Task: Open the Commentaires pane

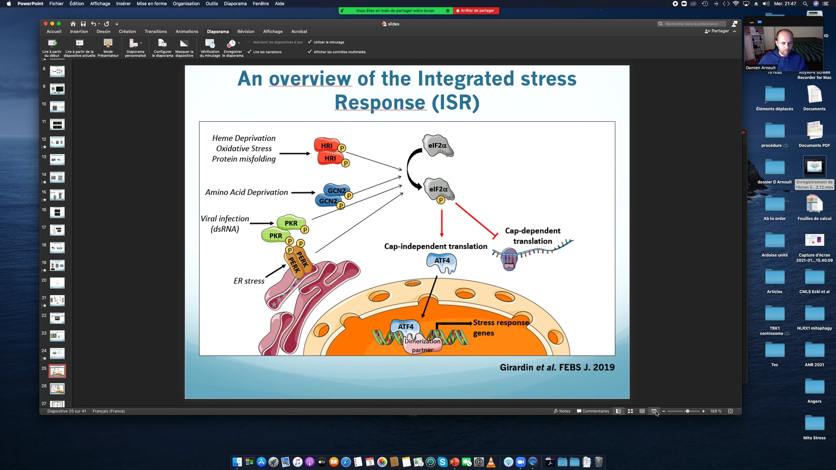Action: pyautogui.click(x=593, y=411)
